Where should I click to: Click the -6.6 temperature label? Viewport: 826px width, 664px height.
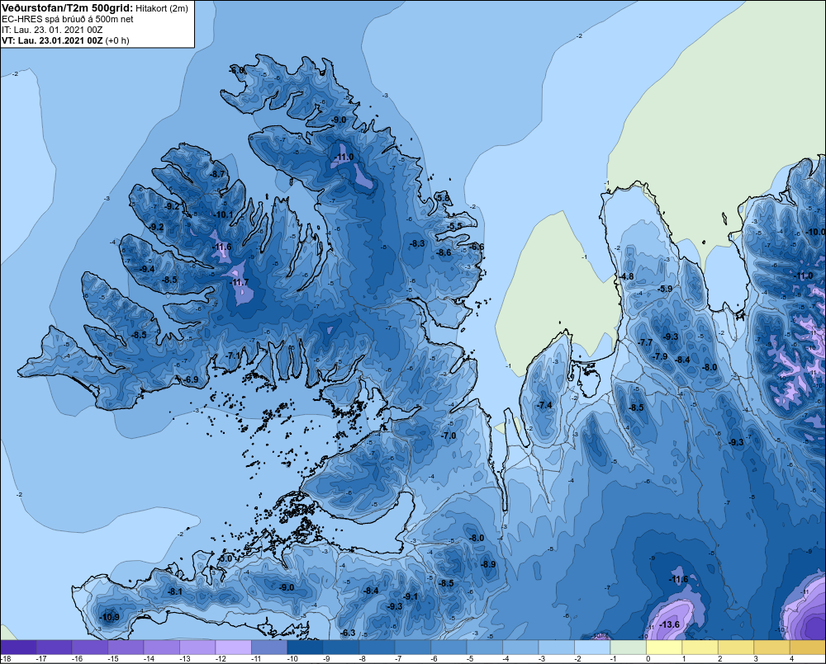tap(477, 247)
